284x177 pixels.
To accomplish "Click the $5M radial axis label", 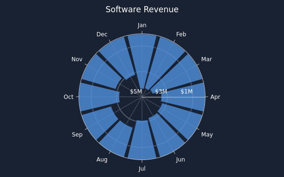I will 136,92.
